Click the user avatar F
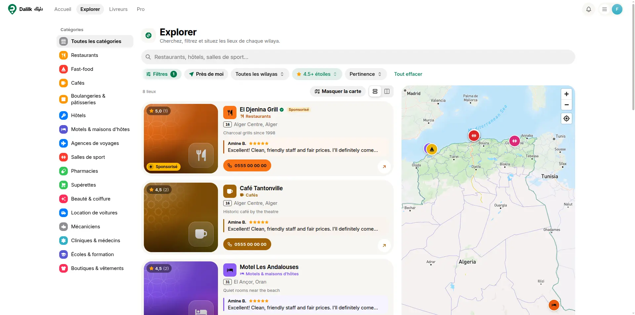The width and height of the screenshot is (635, 315). [x=617, y=9]
